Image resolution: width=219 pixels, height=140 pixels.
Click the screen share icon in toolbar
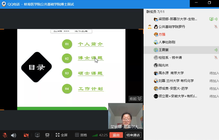(37, 135)
